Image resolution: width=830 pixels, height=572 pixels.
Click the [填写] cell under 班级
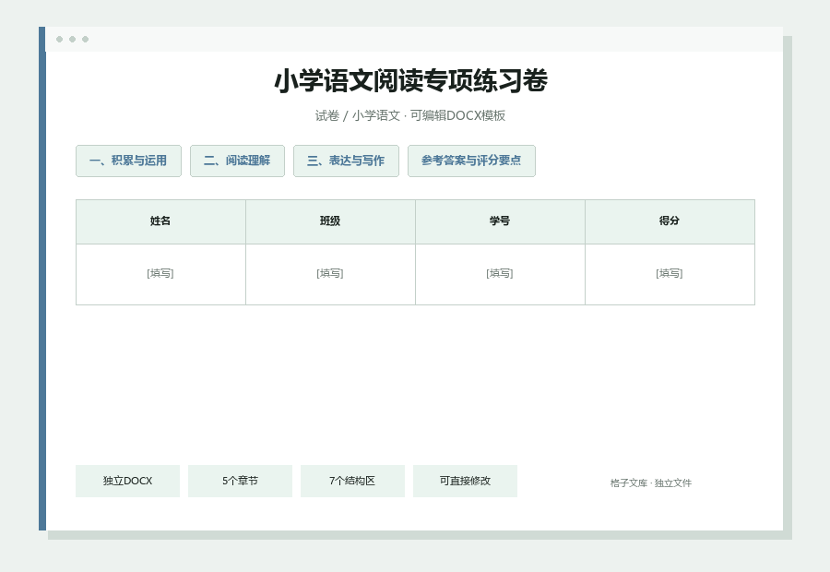point(330,274)
